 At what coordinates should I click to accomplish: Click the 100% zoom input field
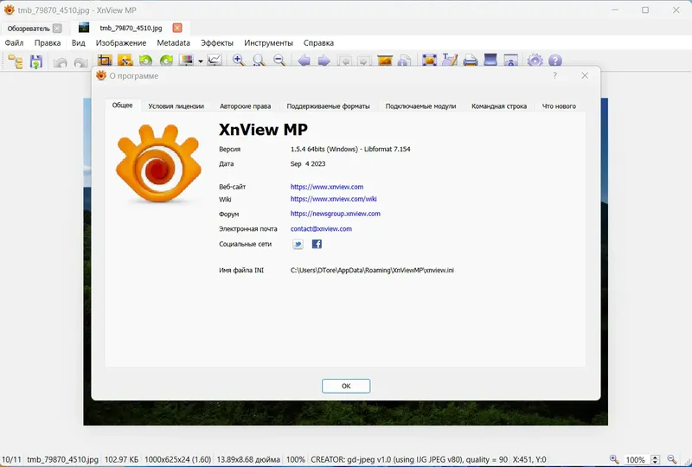coord(638,460)
